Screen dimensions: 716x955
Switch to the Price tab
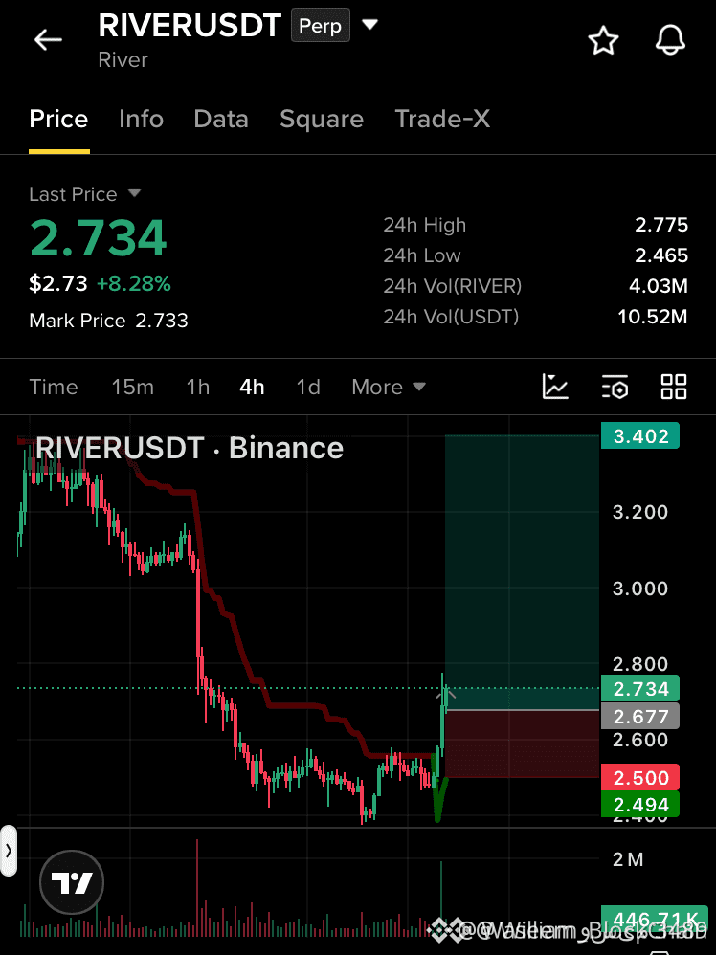[x=58, y=119]
